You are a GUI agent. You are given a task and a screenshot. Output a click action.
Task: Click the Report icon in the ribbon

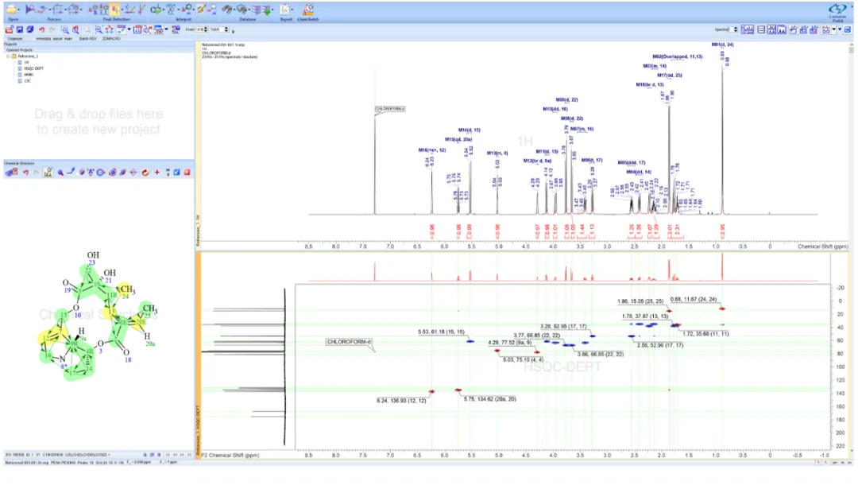284,10
